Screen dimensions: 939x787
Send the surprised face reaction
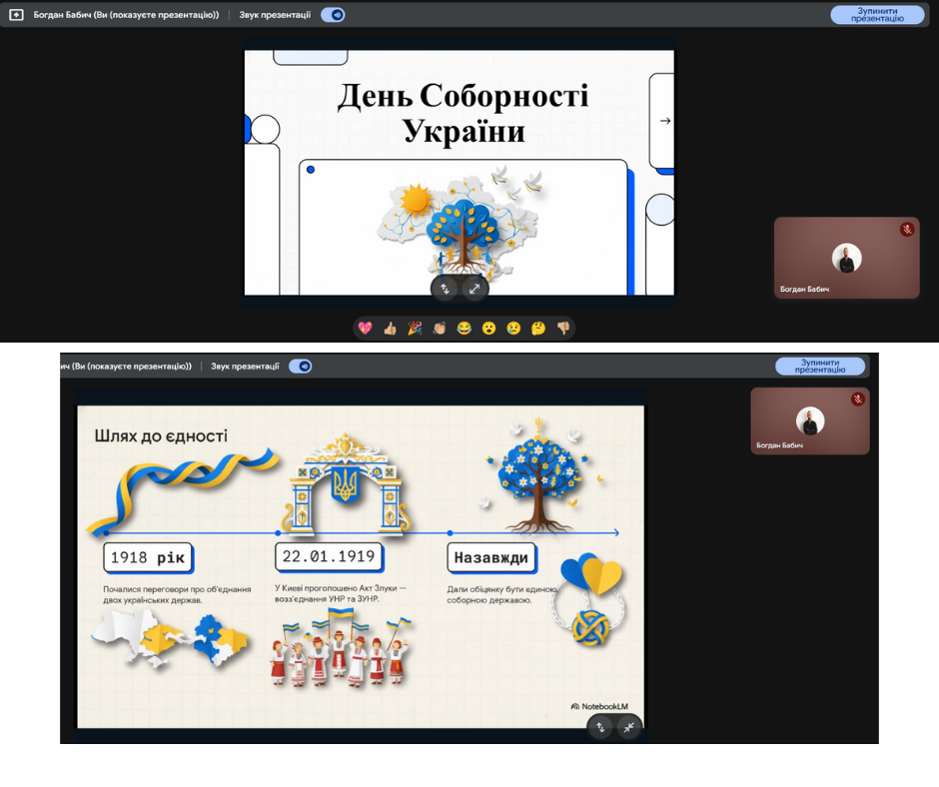click(488, 328)
